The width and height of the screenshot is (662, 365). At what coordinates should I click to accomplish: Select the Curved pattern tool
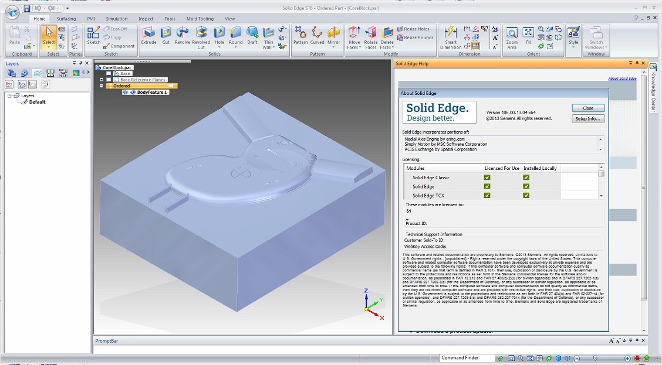coord(317,36)
